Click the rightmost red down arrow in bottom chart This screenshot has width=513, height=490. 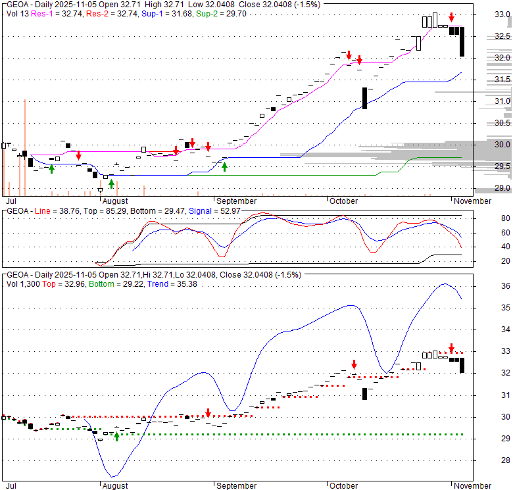click(x=451, y=347)
